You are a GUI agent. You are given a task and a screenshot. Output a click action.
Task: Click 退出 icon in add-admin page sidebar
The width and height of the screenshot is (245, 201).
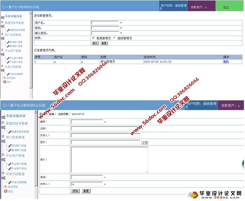click(x=5, y=82)
